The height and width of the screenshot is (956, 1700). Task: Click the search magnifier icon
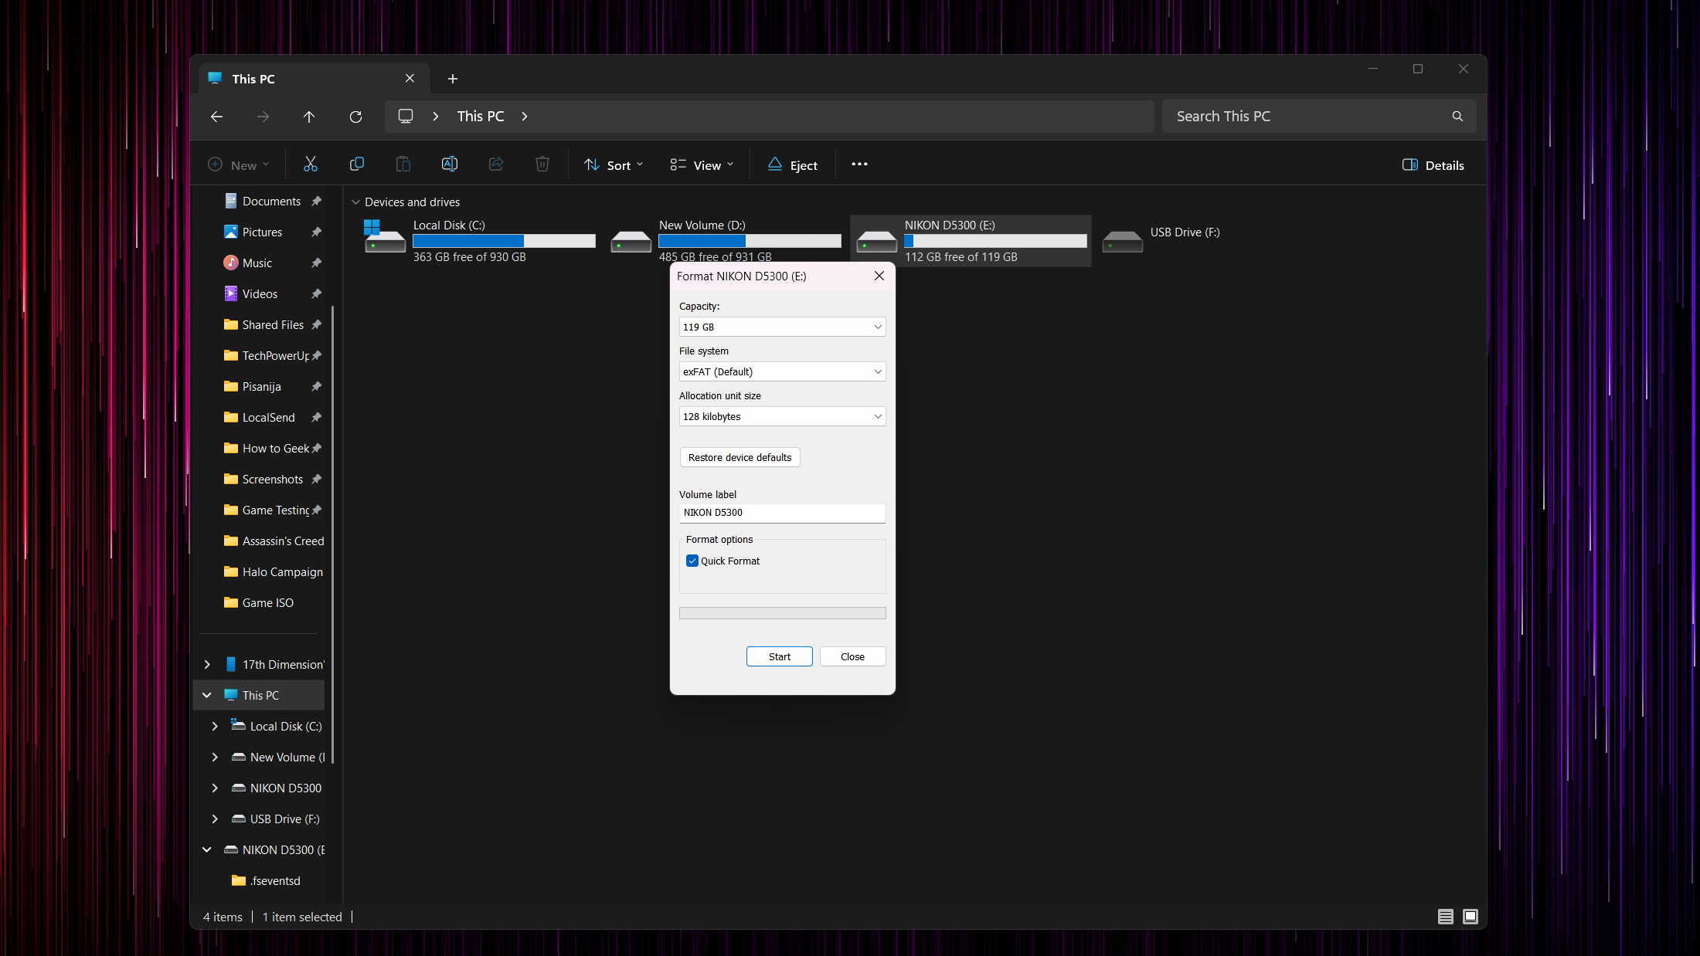[1457, 117]
